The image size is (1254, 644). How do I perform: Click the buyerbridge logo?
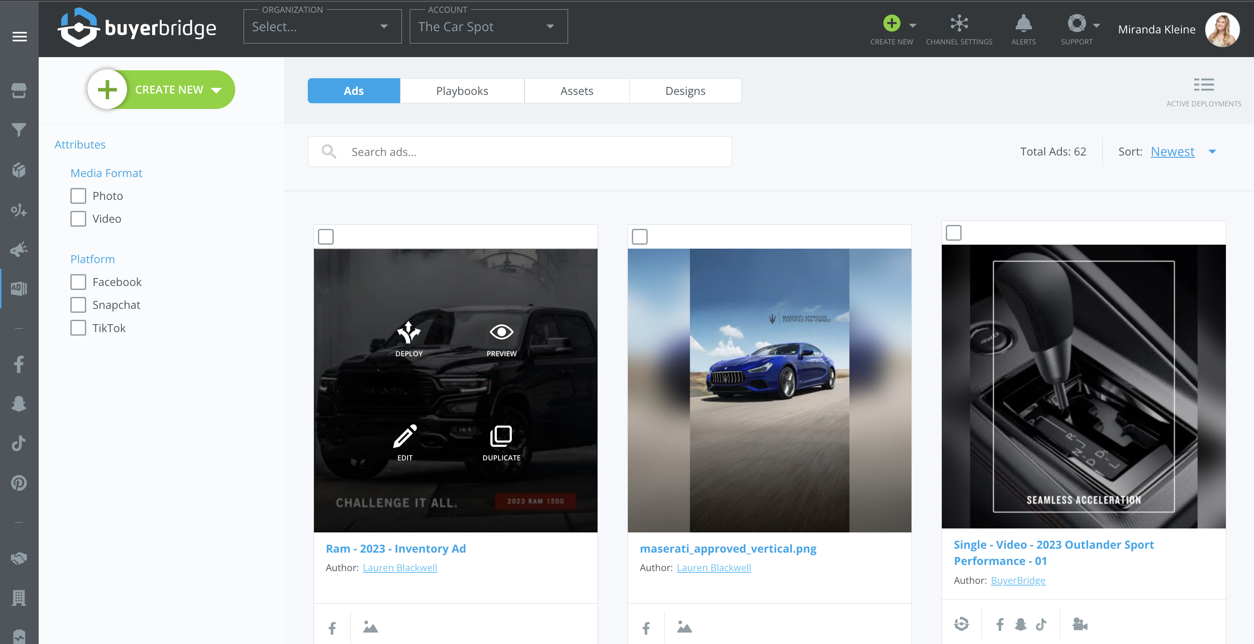click(137, 28)
